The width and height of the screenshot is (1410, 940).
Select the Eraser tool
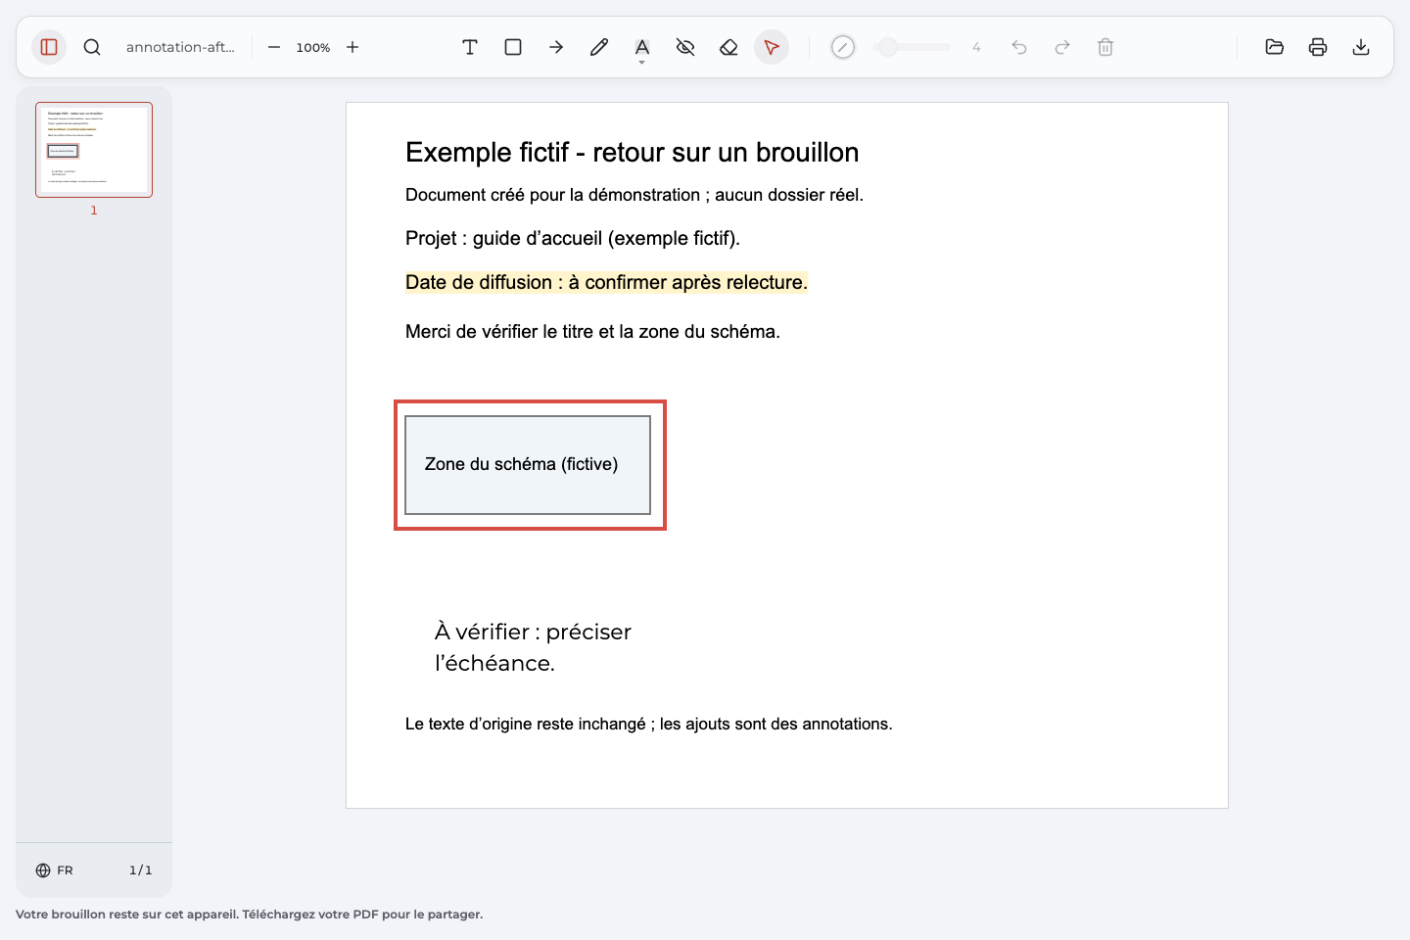[x=728, y=47]
